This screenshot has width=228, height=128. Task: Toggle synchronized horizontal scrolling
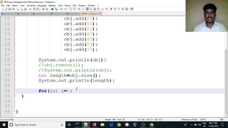(74, 9)
